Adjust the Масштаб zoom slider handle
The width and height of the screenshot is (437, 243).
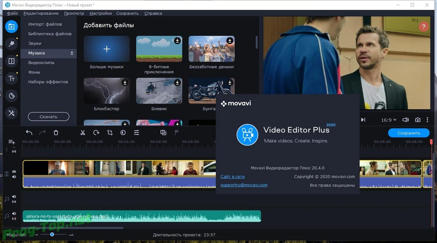[52, 235]
